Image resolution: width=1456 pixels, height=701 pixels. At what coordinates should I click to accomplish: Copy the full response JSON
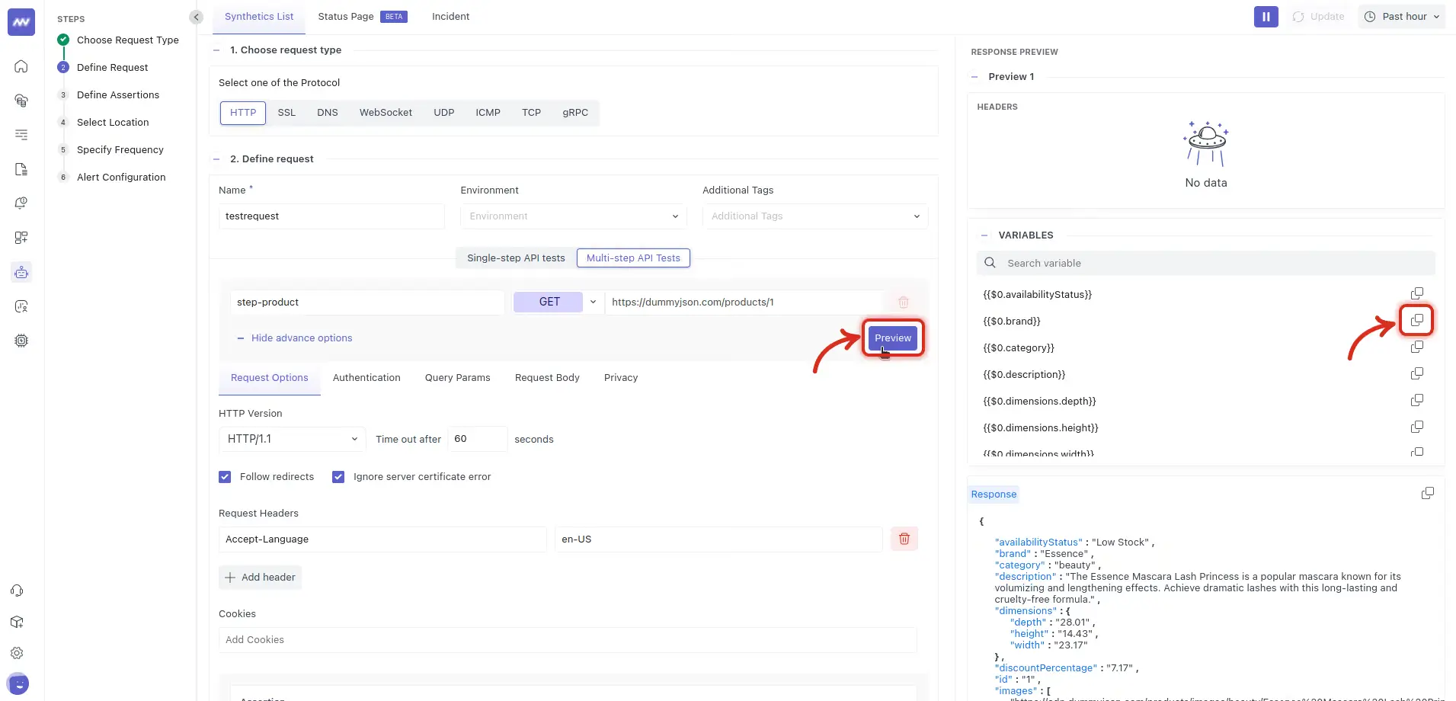coord(1428,494)
